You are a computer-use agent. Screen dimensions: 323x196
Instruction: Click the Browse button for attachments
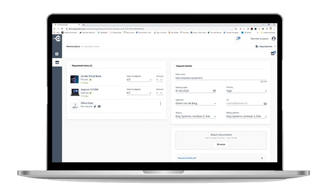[x=221, y=144]
